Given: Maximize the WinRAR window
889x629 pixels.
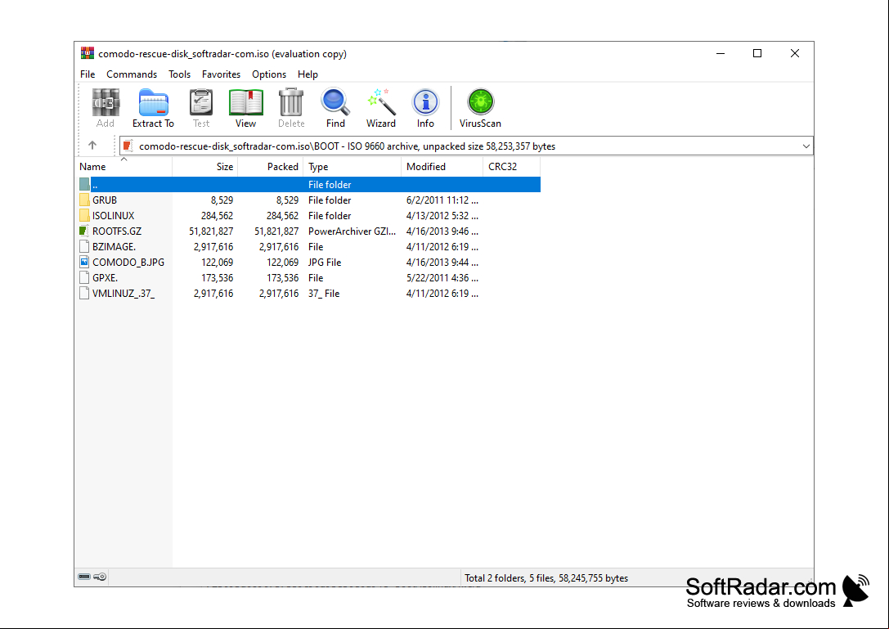Looking at the screenshot, I should coord(757,53).
